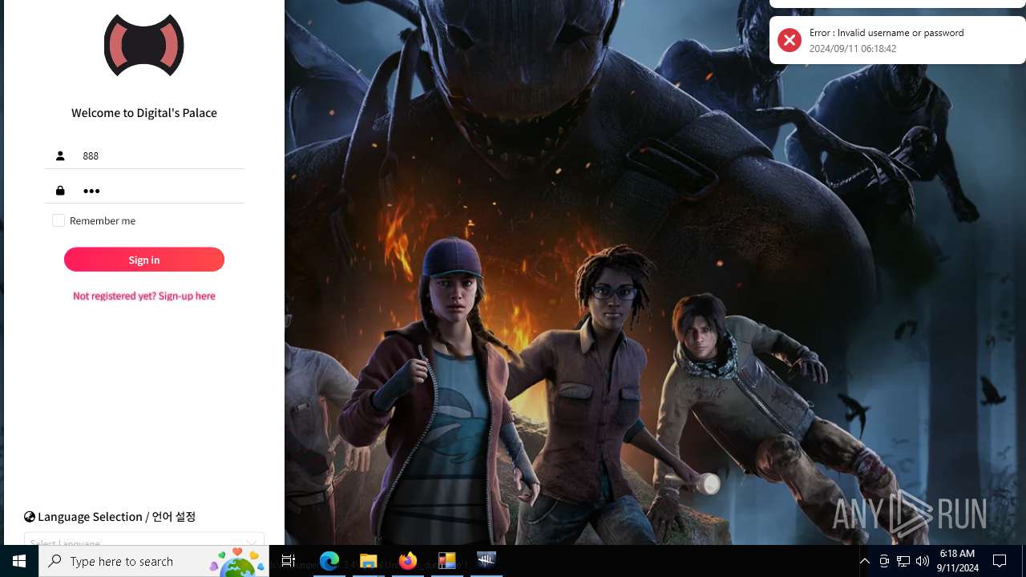Open the Select Language dropdown

pos(144,540)
